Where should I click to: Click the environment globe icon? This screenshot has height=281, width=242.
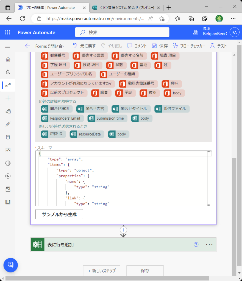(x=196, y=32)
